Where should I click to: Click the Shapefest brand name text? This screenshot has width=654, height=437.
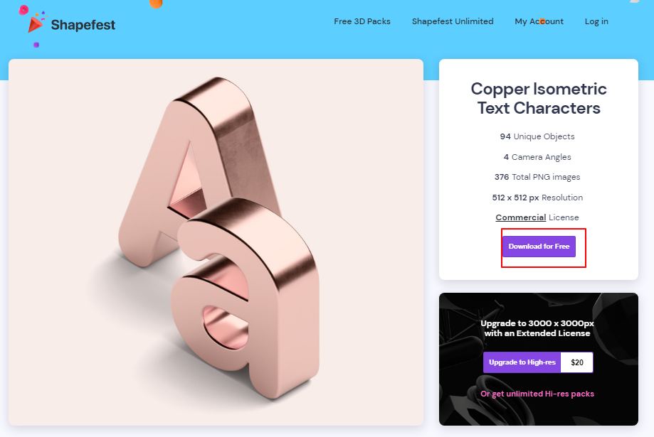(83, 25)
